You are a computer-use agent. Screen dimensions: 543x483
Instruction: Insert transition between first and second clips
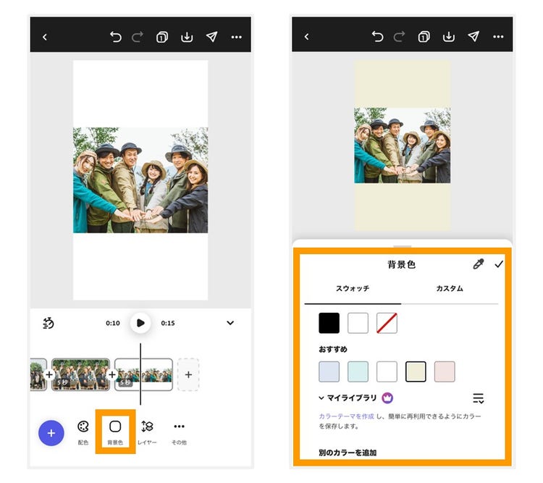(x=49, y=374)
